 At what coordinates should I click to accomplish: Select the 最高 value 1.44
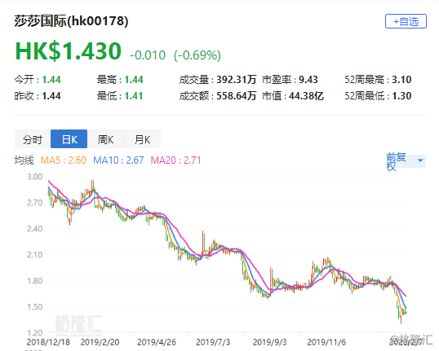tap(134, 80)
